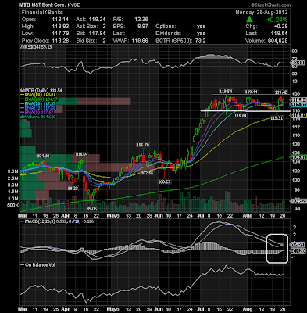Click the blue EMA(13) legend entry
Screen dimensions: 307x313
click(x=39, y=108)
